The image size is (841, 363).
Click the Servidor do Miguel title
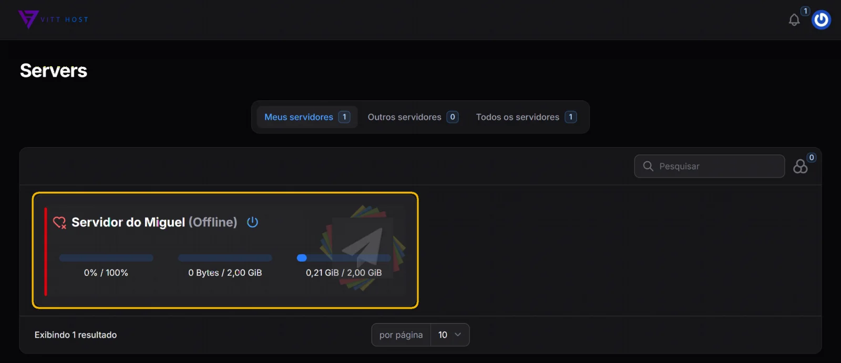tap(128, 222)
